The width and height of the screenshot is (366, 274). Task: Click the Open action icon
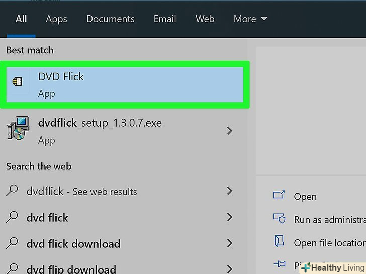click(279, 196)
